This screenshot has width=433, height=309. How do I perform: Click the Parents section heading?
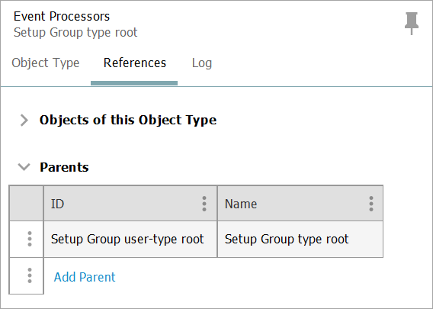64,167
